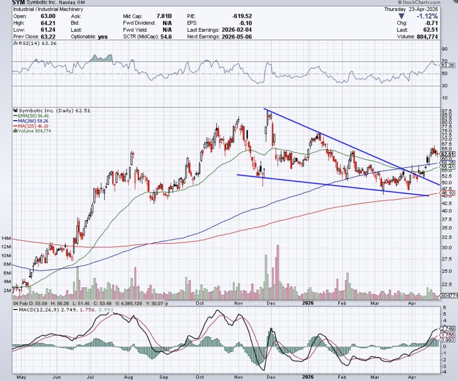Select the red MA(325) legend line marker
This screenshot has height=381, width=458.
pyautogui.click(x=16, y=126)
